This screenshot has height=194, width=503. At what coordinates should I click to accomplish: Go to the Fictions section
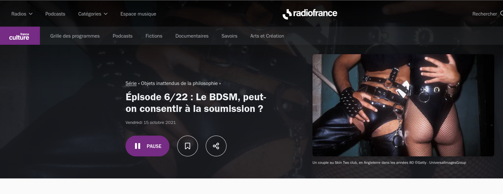tap(154, 36)
